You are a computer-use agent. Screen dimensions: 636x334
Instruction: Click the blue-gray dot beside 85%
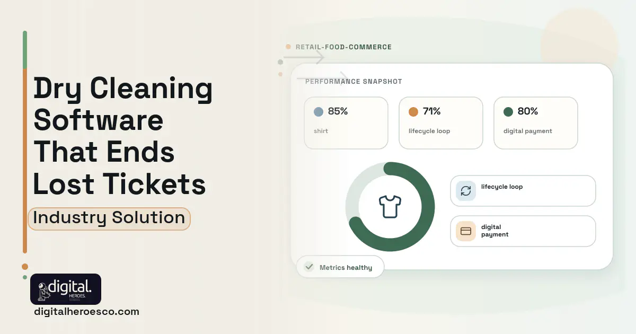coord(319,112)
